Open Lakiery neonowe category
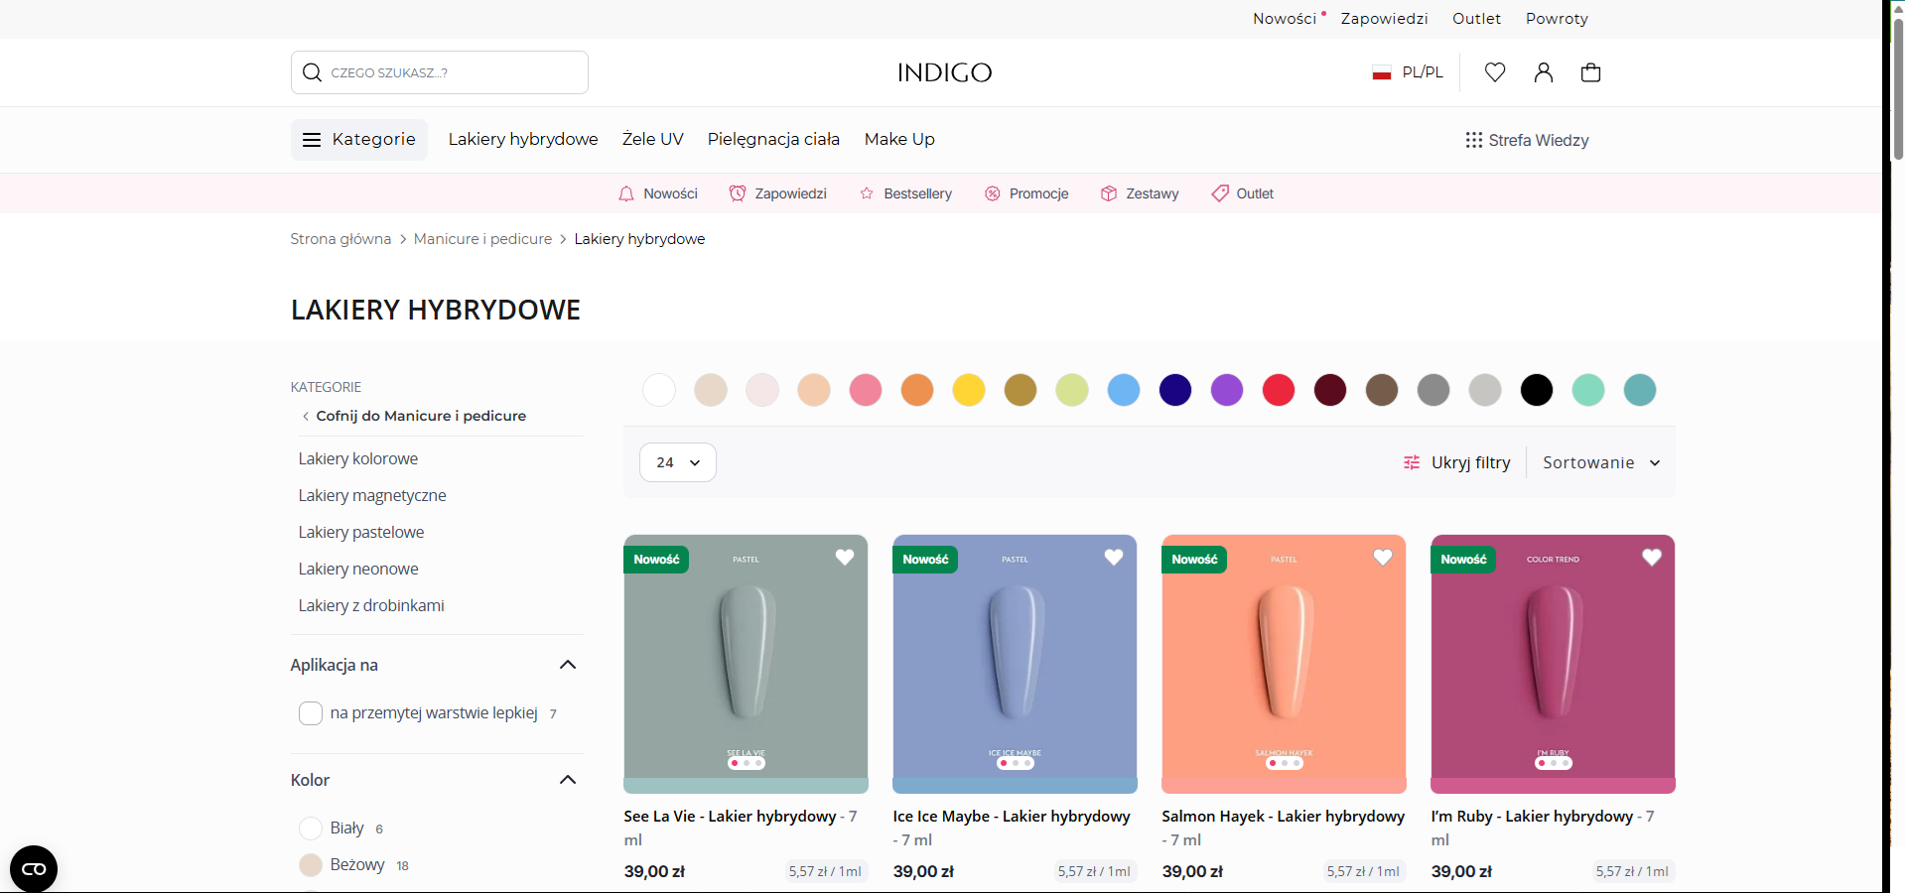Image resolution: width=1905 pixels, height=893 pixels. 358,569
